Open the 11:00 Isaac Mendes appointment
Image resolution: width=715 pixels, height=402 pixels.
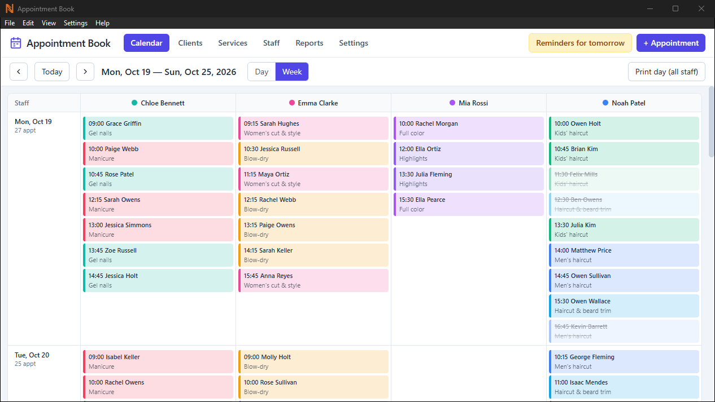coord(624,387)
